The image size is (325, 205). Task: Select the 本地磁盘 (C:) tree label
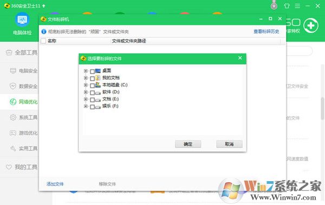tap(115, 85)
